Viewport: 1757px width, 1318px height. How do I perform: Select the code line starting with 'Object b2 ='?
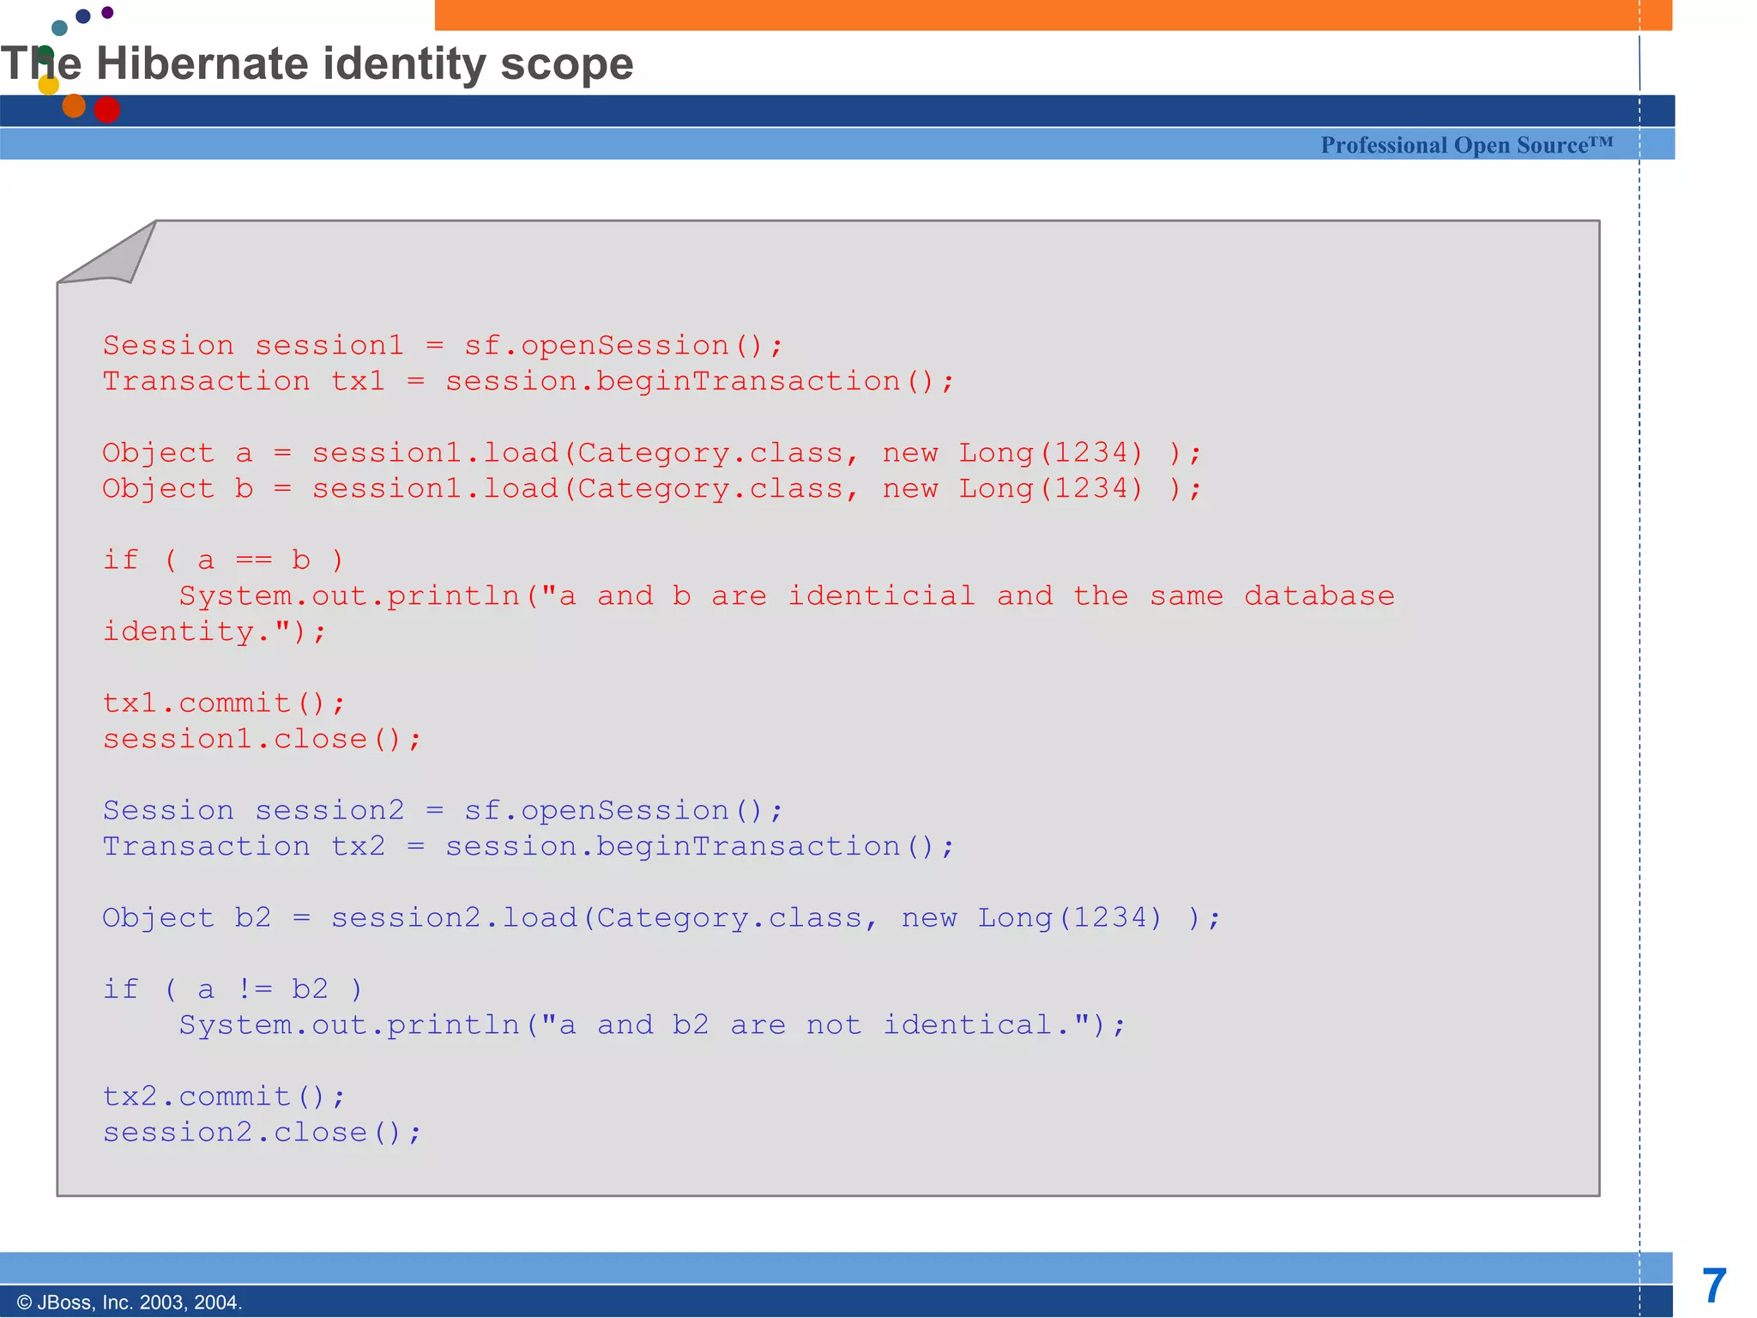click(x=661, y=918)
